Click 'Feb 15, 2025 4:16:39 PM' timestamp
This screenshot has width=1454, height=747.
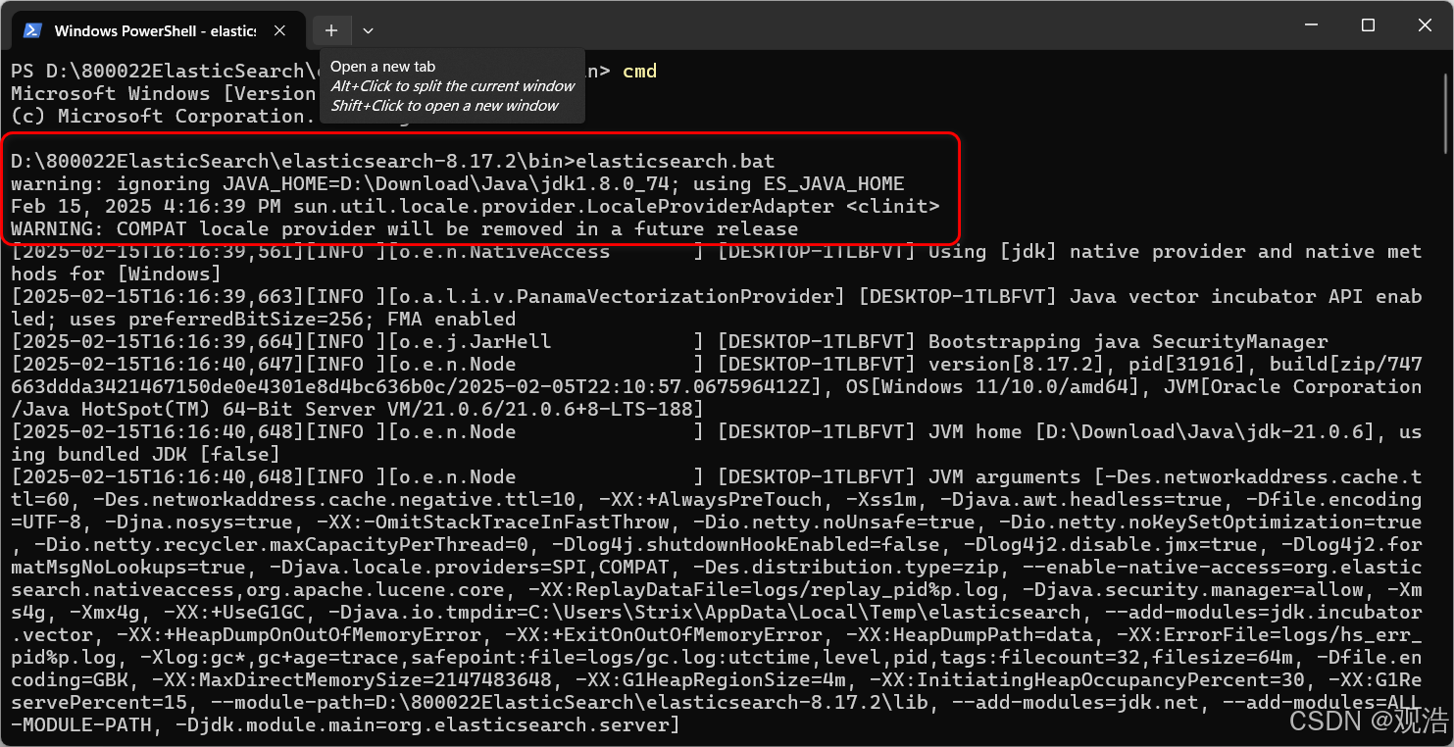[x=146, y=206]
